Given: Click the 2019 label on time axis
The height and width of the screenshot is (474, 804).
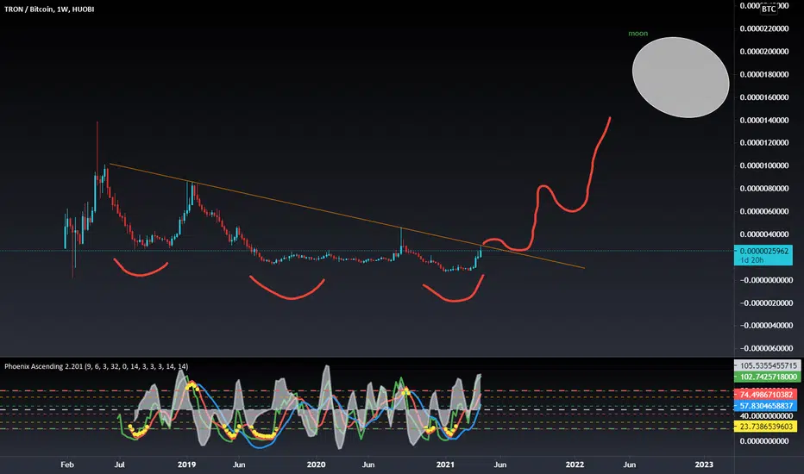Looking at the screenshot, I should click(x=186, y=465).
